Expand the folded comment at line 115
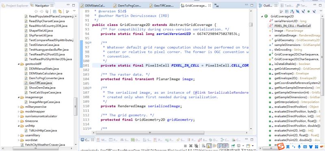The image size is (325, 151). [x=90, y=129]
